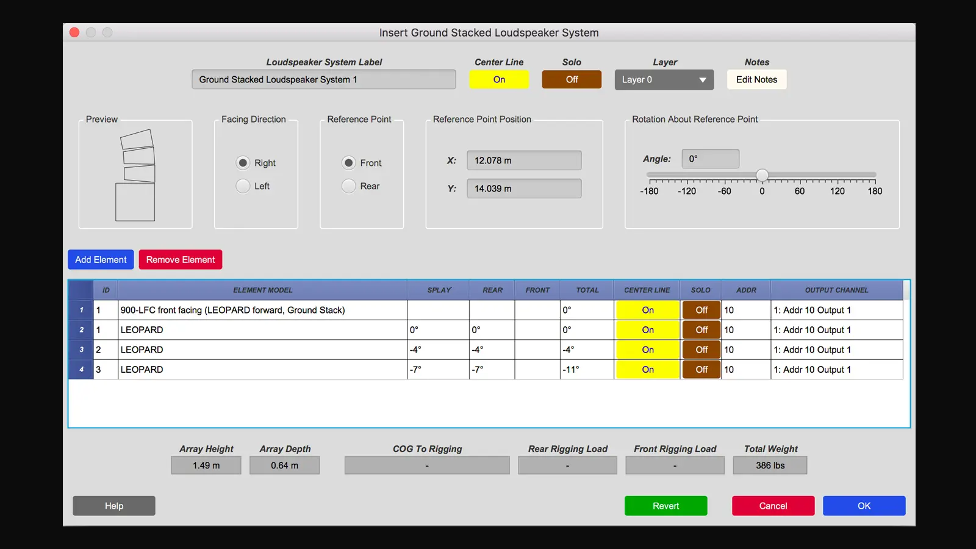Confirm the dialog with OK
The image size is (976, 549).
pos(864,506)
